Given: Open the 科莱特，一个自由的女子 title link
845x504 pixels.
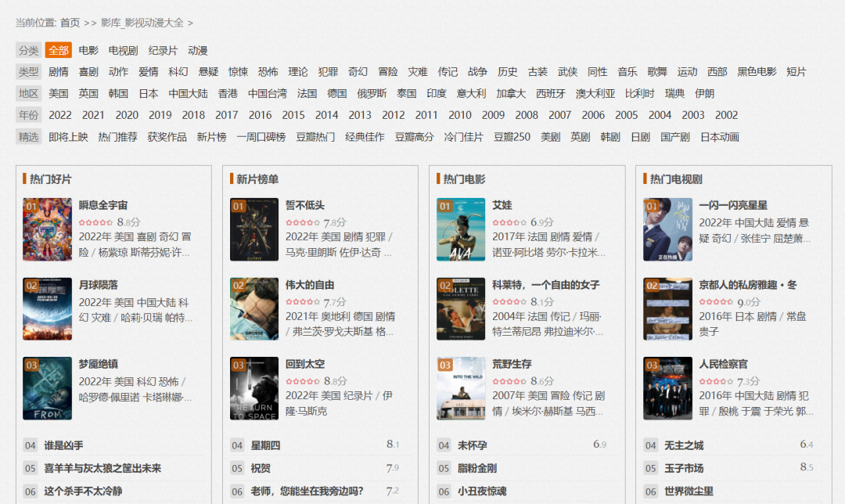Looking at the screenshot, I should click(545, 285).
